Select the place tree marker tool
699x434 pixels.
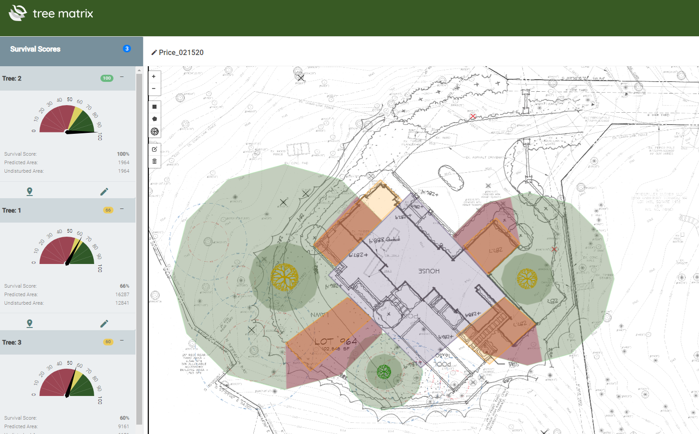tap(154, 132)
